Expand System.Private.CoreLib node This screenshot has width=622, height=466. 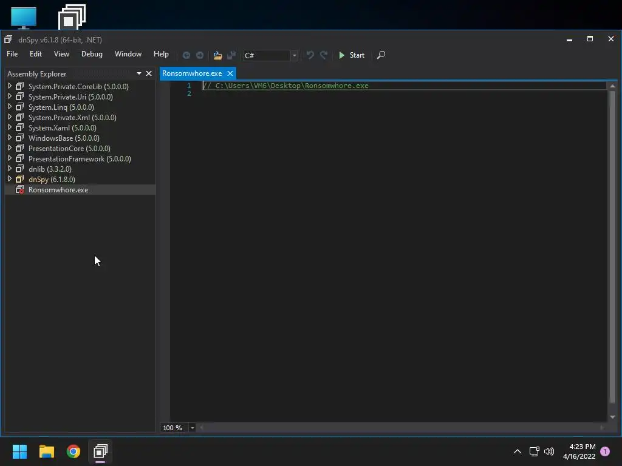(10, 86)
